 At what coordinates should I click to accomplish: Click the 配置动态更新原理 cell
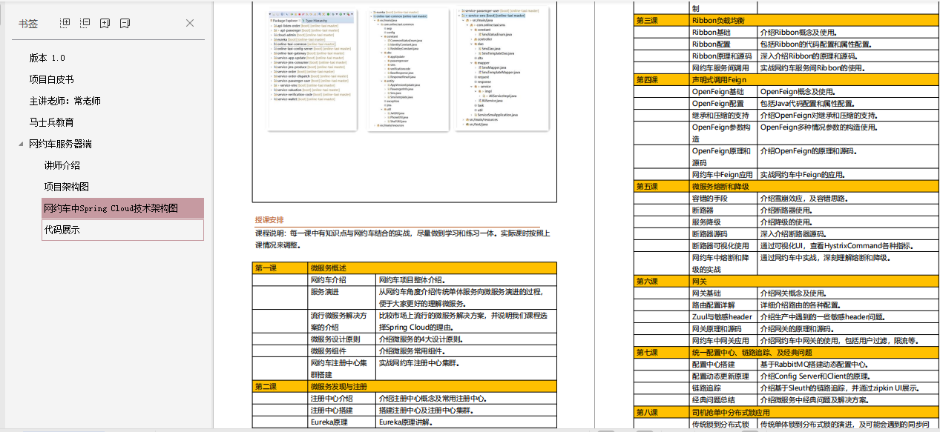723,376
